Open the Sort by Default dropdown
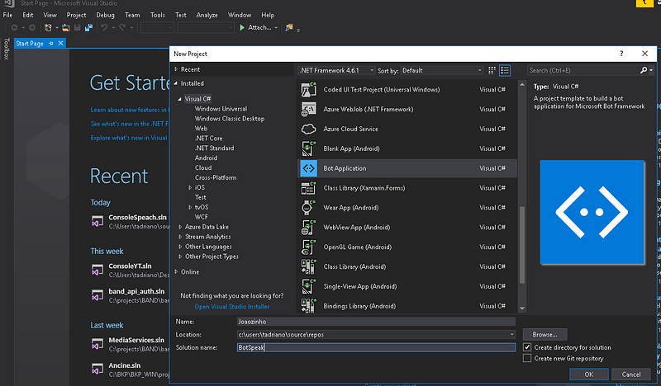661x386 pixels. point(442,70)
